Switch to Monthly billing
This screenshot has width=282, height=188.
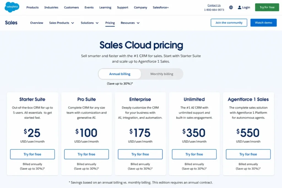click(162, 74)
